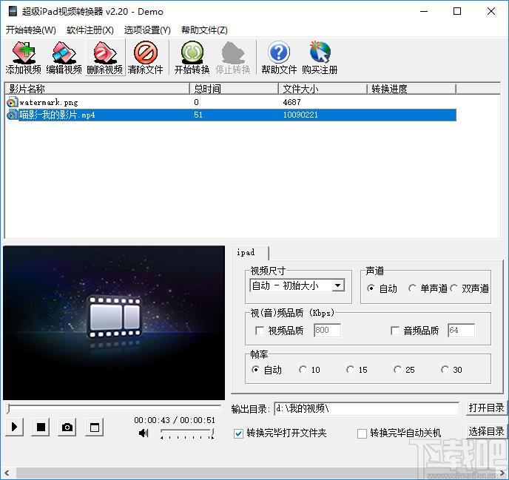Viewport: 509px width, 480px height.
Task: Adjust the volume slider
Action: (187, 433)
